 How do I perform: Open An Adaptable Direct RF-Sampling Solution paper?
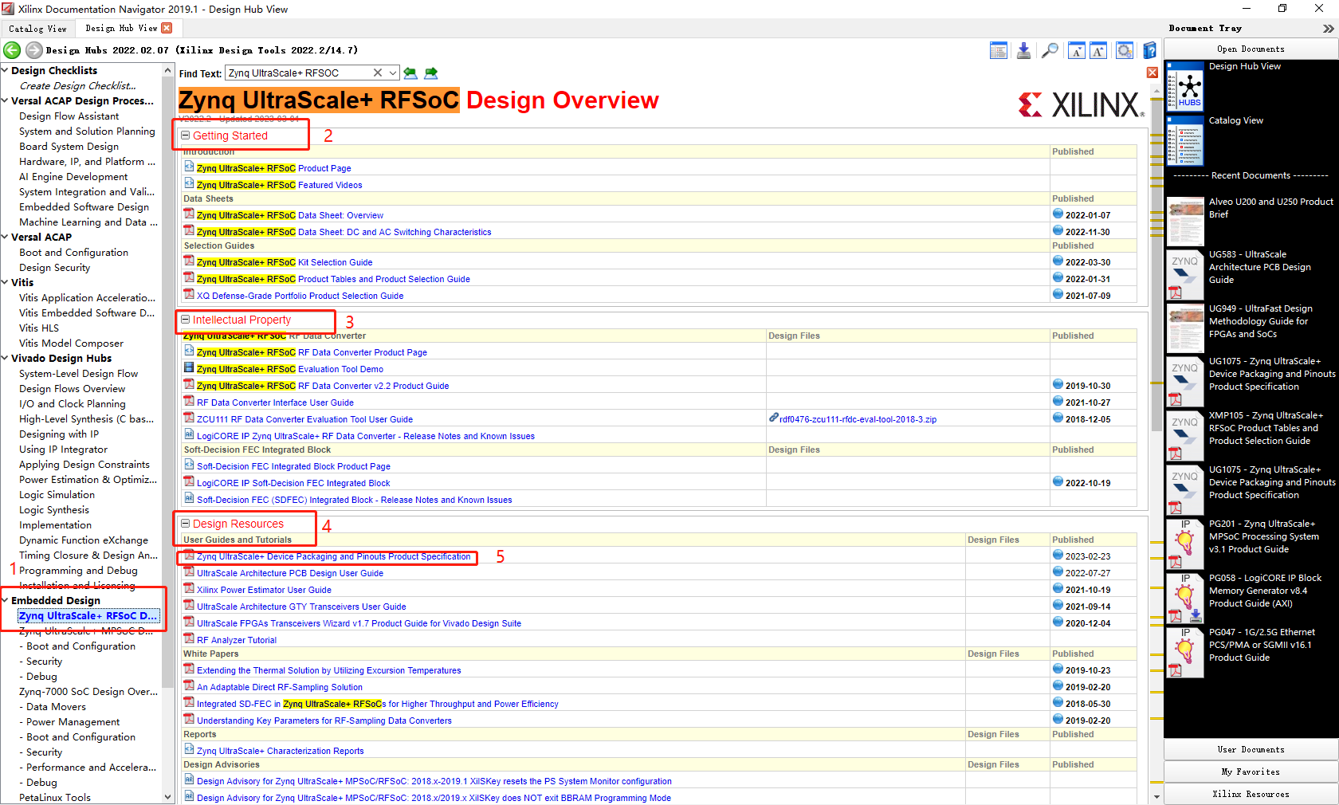pyautogui.click(x=280, y=687)
